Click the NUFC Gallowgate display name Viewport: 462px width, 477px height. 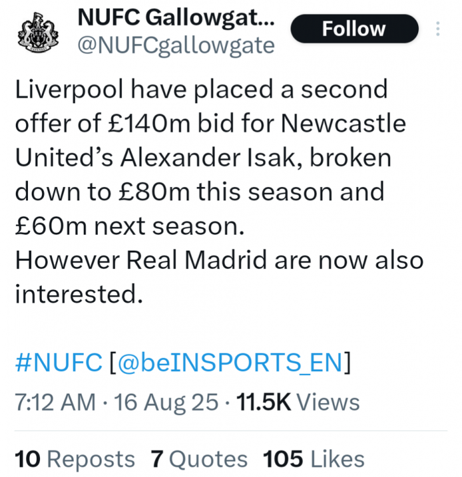(x=176, y=18)
